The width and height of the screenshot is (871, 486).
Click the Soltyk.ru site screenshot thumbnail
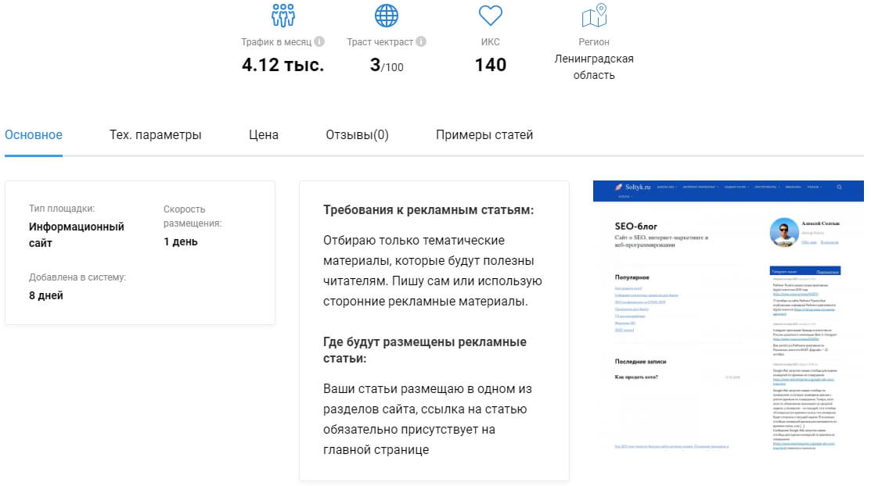pos(729,316)
